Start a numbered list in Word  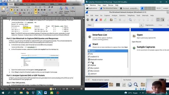click(x=40, y=7)
